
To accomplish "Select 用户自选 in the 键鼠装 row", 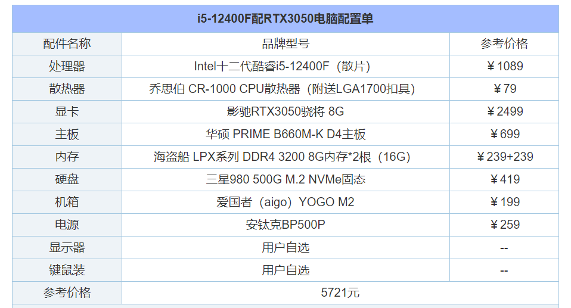I will tap(285, 270).
